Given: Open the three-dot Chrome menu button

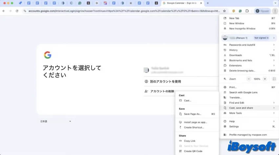Looking at the screenshot, I should tap(275, 11).
